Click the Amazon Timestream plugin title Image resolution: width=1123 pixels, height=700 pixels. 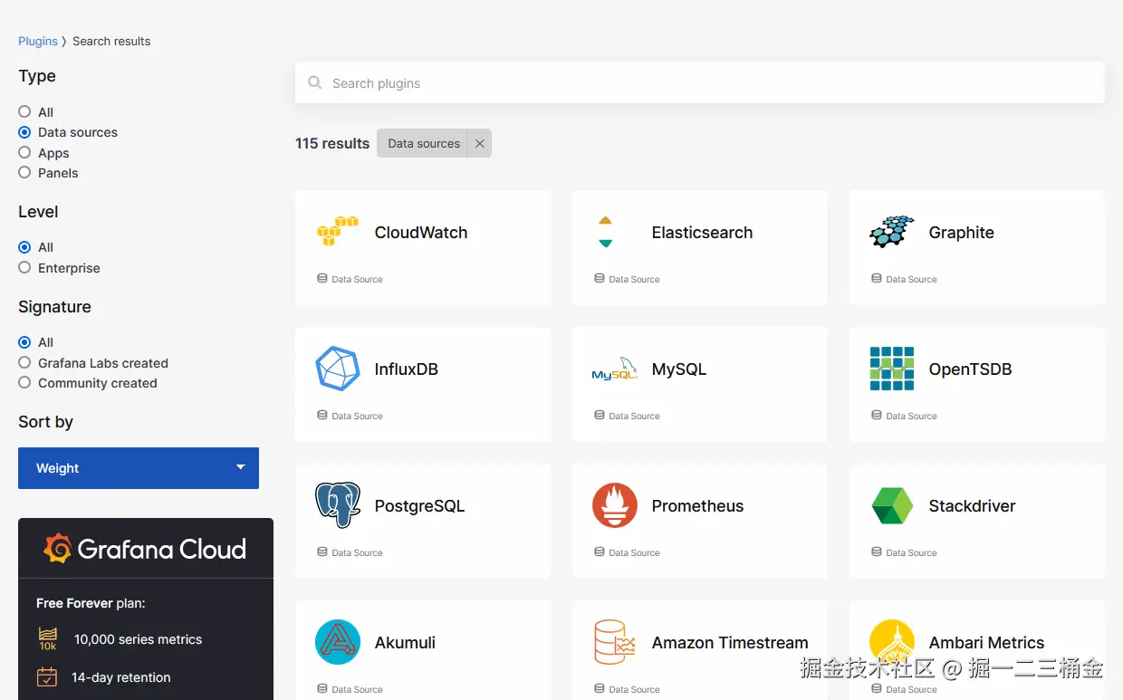730,643
